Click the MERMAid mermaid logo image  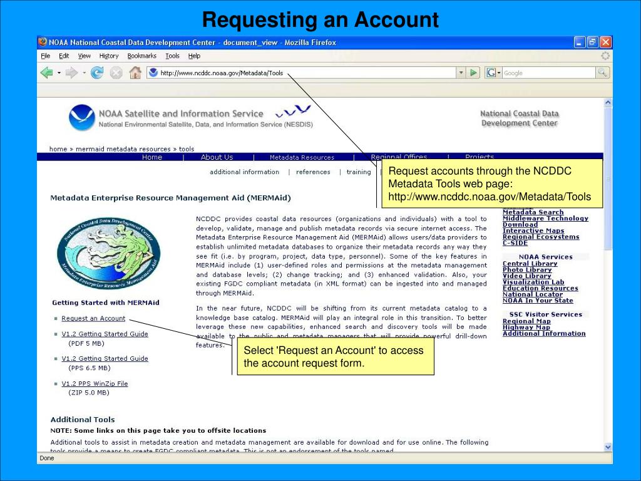(109, 254)
